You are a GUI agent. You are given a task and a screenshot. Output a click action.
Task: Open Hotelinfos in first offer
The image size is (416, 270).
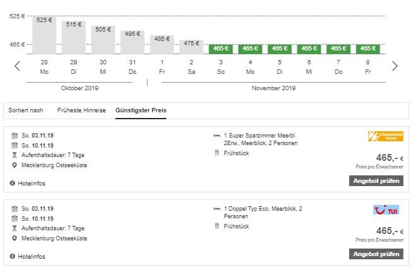(x=32, y=184)
